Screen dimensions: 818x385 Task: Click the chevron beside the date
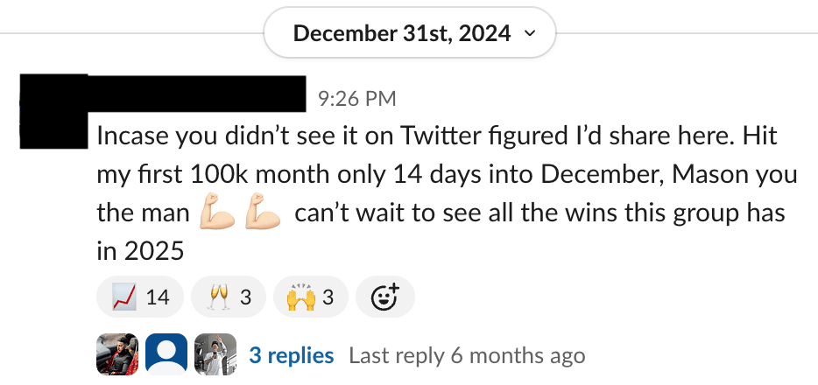tap(528, 34)
